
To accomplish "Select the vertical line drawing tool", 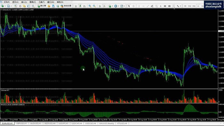I will (139, 6).
